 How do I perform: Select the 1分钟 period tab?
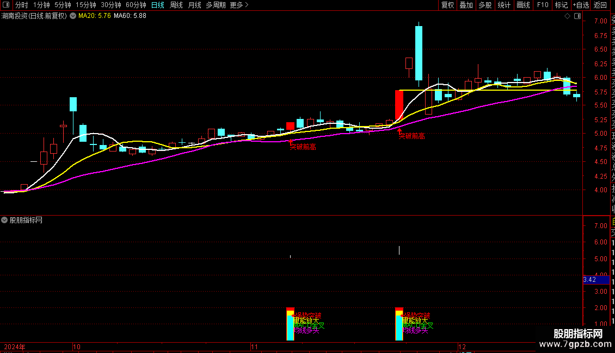pyautogui.click(x=41, y=5)
